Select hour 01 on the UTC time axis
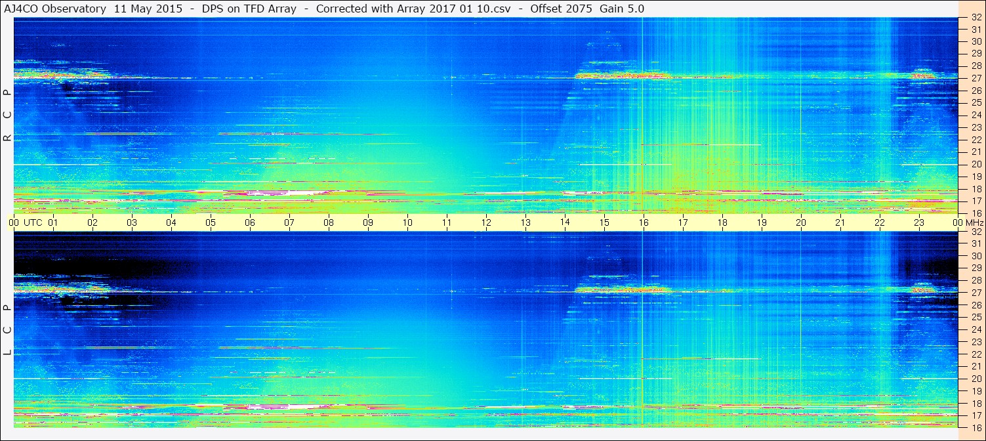This screenshot has width=986, height=441. (53, 222)
